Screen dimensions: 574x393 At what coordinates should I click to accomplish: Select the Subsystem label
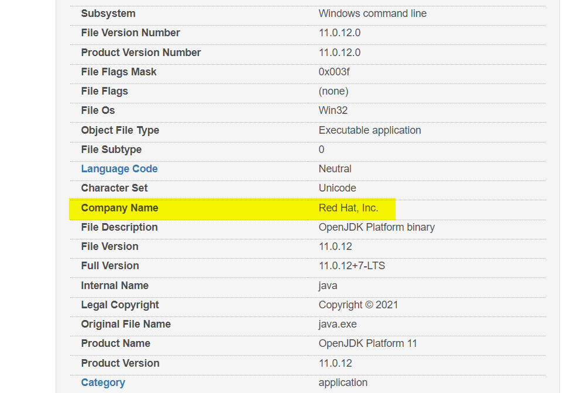(108, 13)
